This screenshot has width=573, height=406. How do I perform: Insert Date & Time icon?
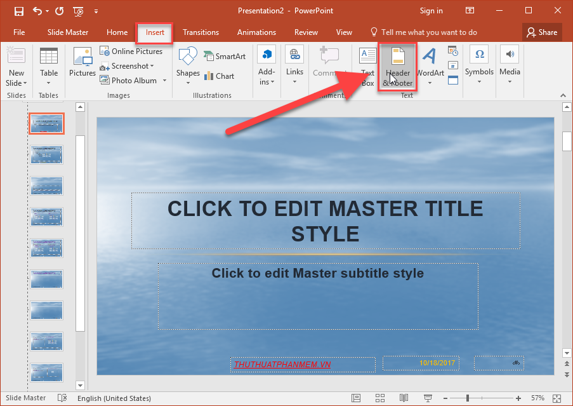tap(453, 51)
